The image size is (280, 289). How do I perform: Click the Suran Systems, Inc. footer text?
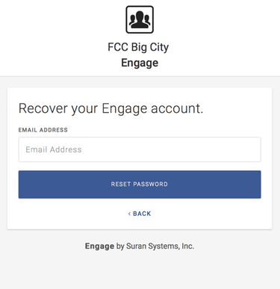160,246
